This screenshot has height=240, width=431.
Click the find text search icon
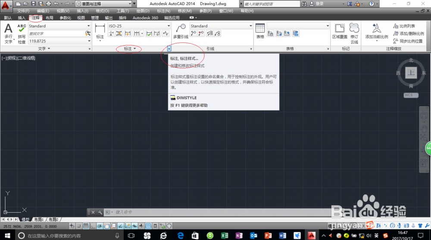pos(87,34)
